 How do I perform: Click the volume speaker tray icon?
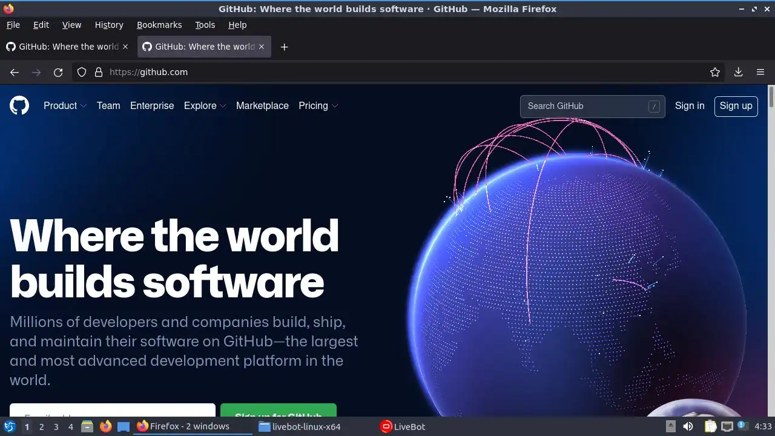click(688, 426)
